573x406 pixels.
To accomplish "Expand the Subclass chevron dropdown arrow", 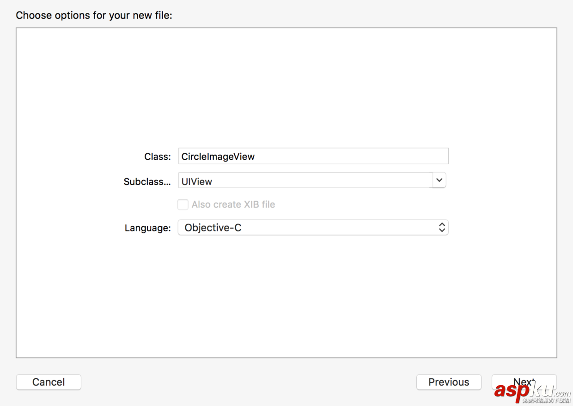I will pos(439,180).
